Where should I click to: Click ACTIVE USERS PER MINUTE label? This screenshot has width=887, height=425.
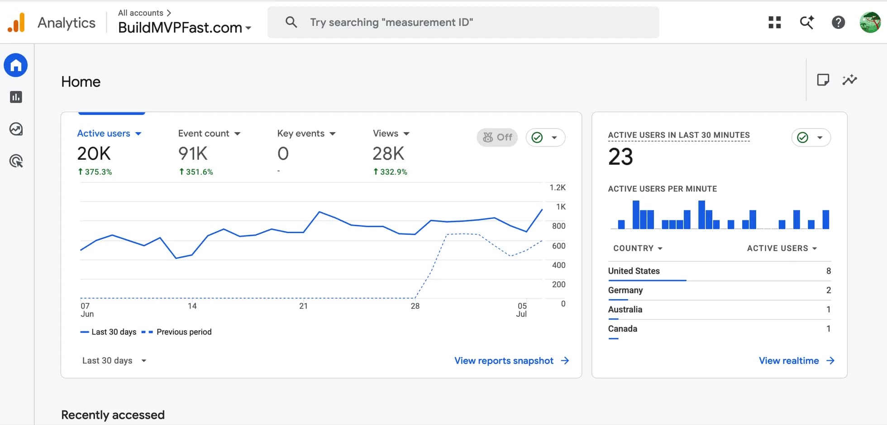(x=663, y=189)
